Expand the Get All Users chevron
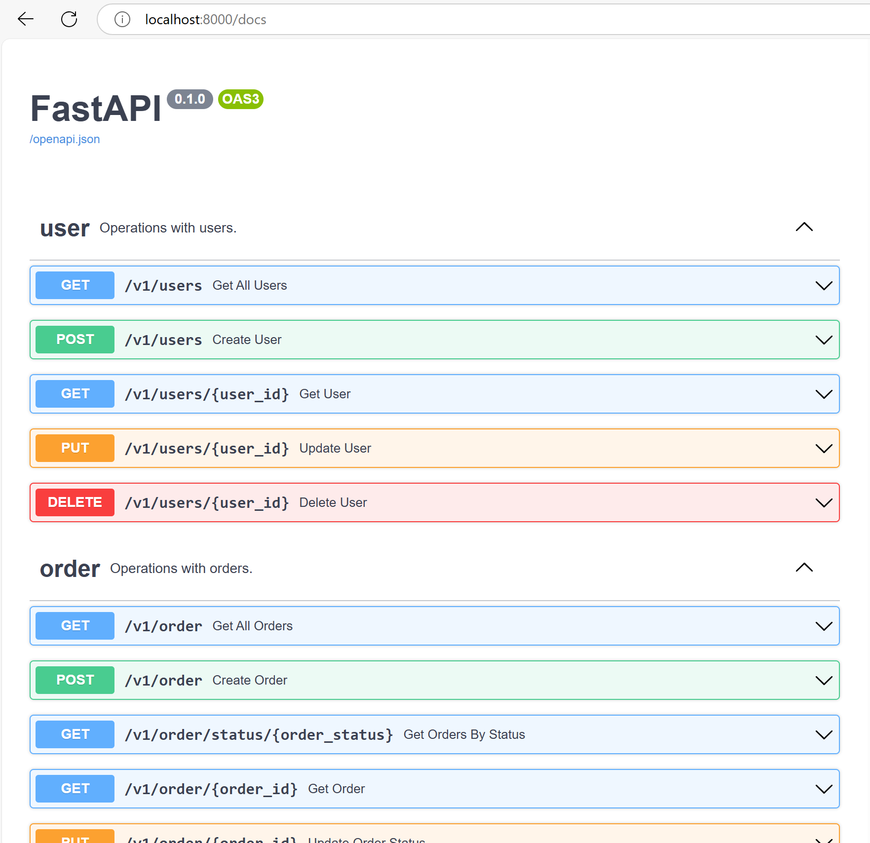The width and height of the screenshot is (870, 843). (824, 285)
